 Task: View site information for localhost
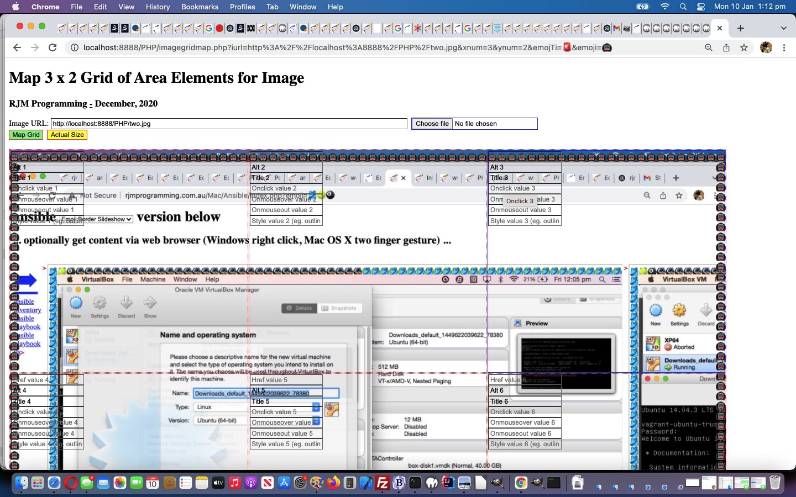click(74, 47)
